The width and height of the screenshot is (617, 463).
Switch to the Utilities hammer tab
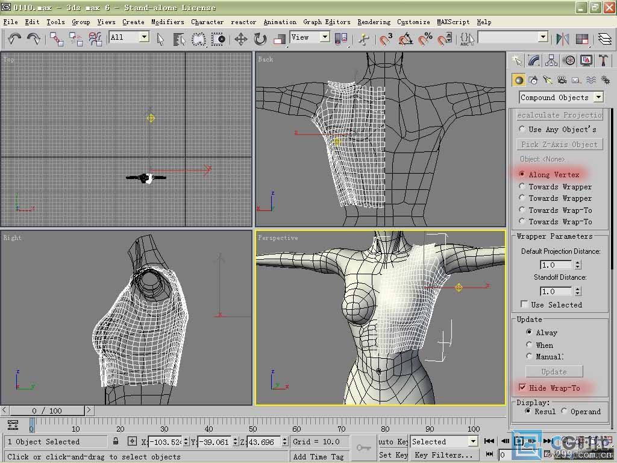pyautogui.click(x=603, y=60)
